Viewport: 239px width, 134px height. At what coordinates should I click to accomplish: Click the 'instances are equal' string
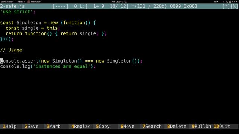[x=62, y=66]
